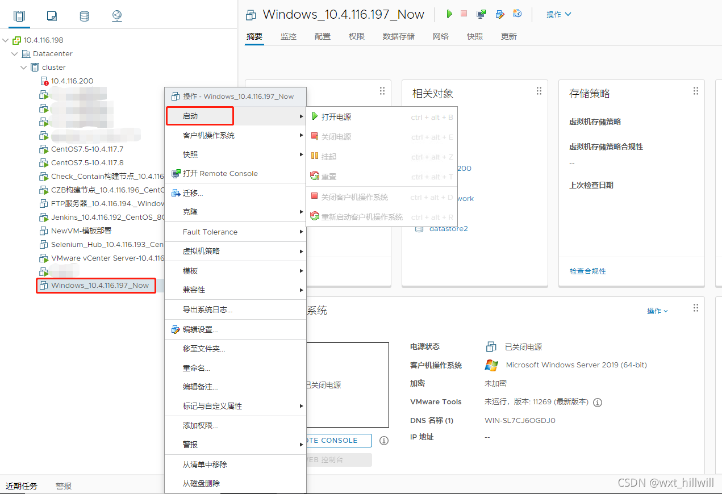Select 启动 in the context menu

[235, 116]
